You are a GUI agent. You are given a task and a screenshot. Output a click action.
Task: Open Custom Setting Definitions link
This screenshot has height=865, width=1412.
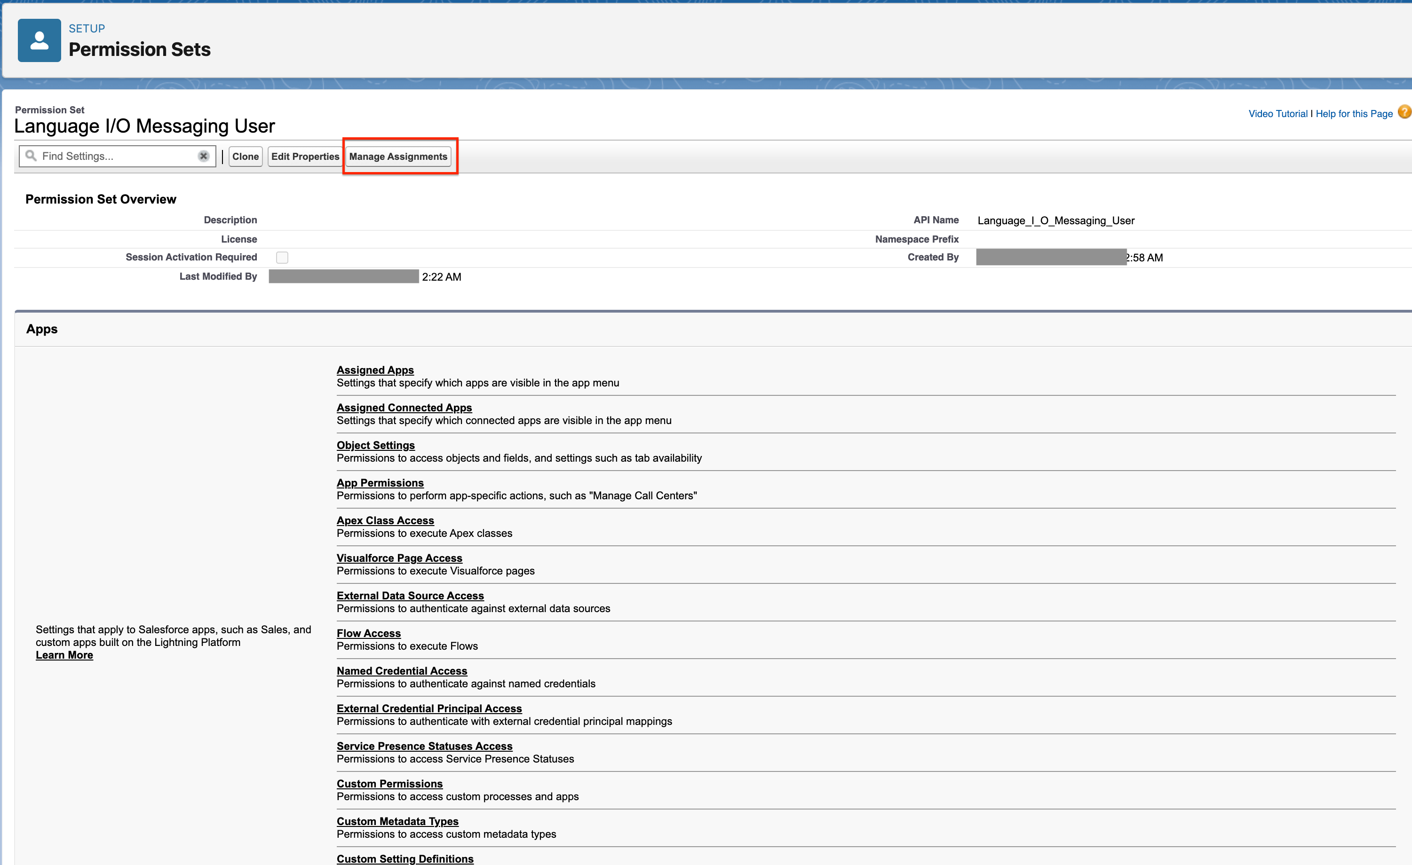click(x=405, y=859)
